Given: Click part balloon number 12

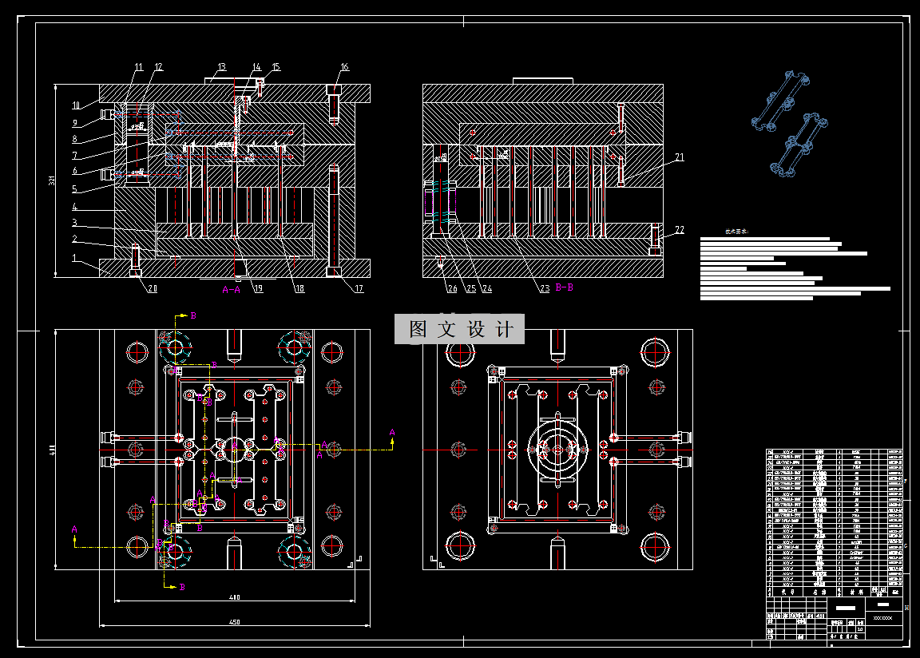Looking at the screenshot, I should [x=158, y=67].
